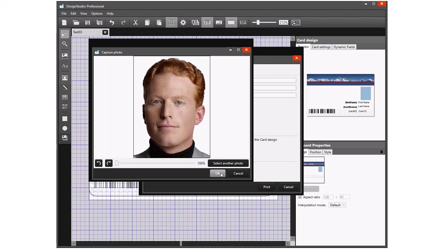Select the rectangle shape tool
This screenshot has width=444, height=249.
coord(65,119)
